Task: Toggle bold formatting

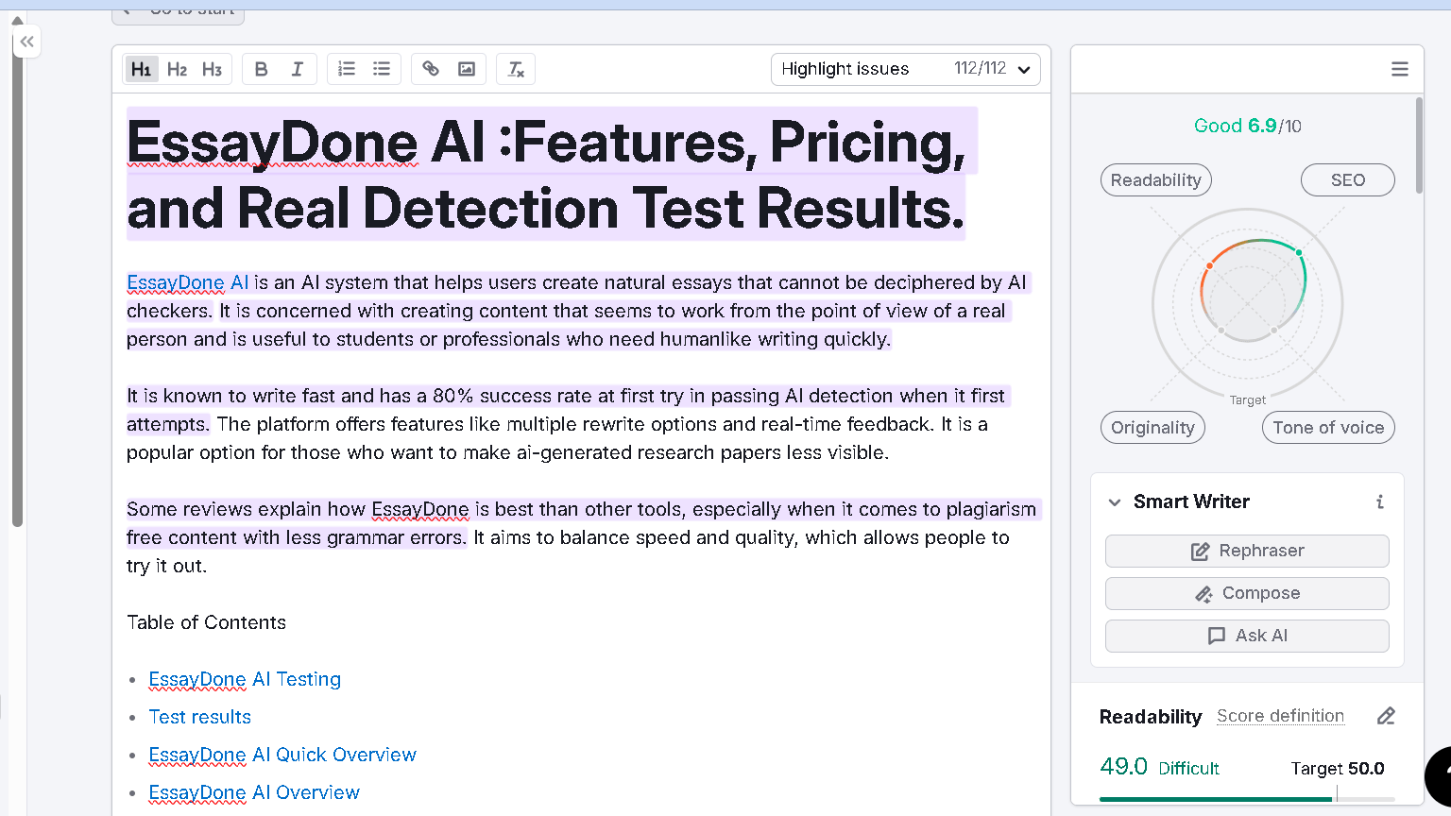Action: tap(261, 68)
